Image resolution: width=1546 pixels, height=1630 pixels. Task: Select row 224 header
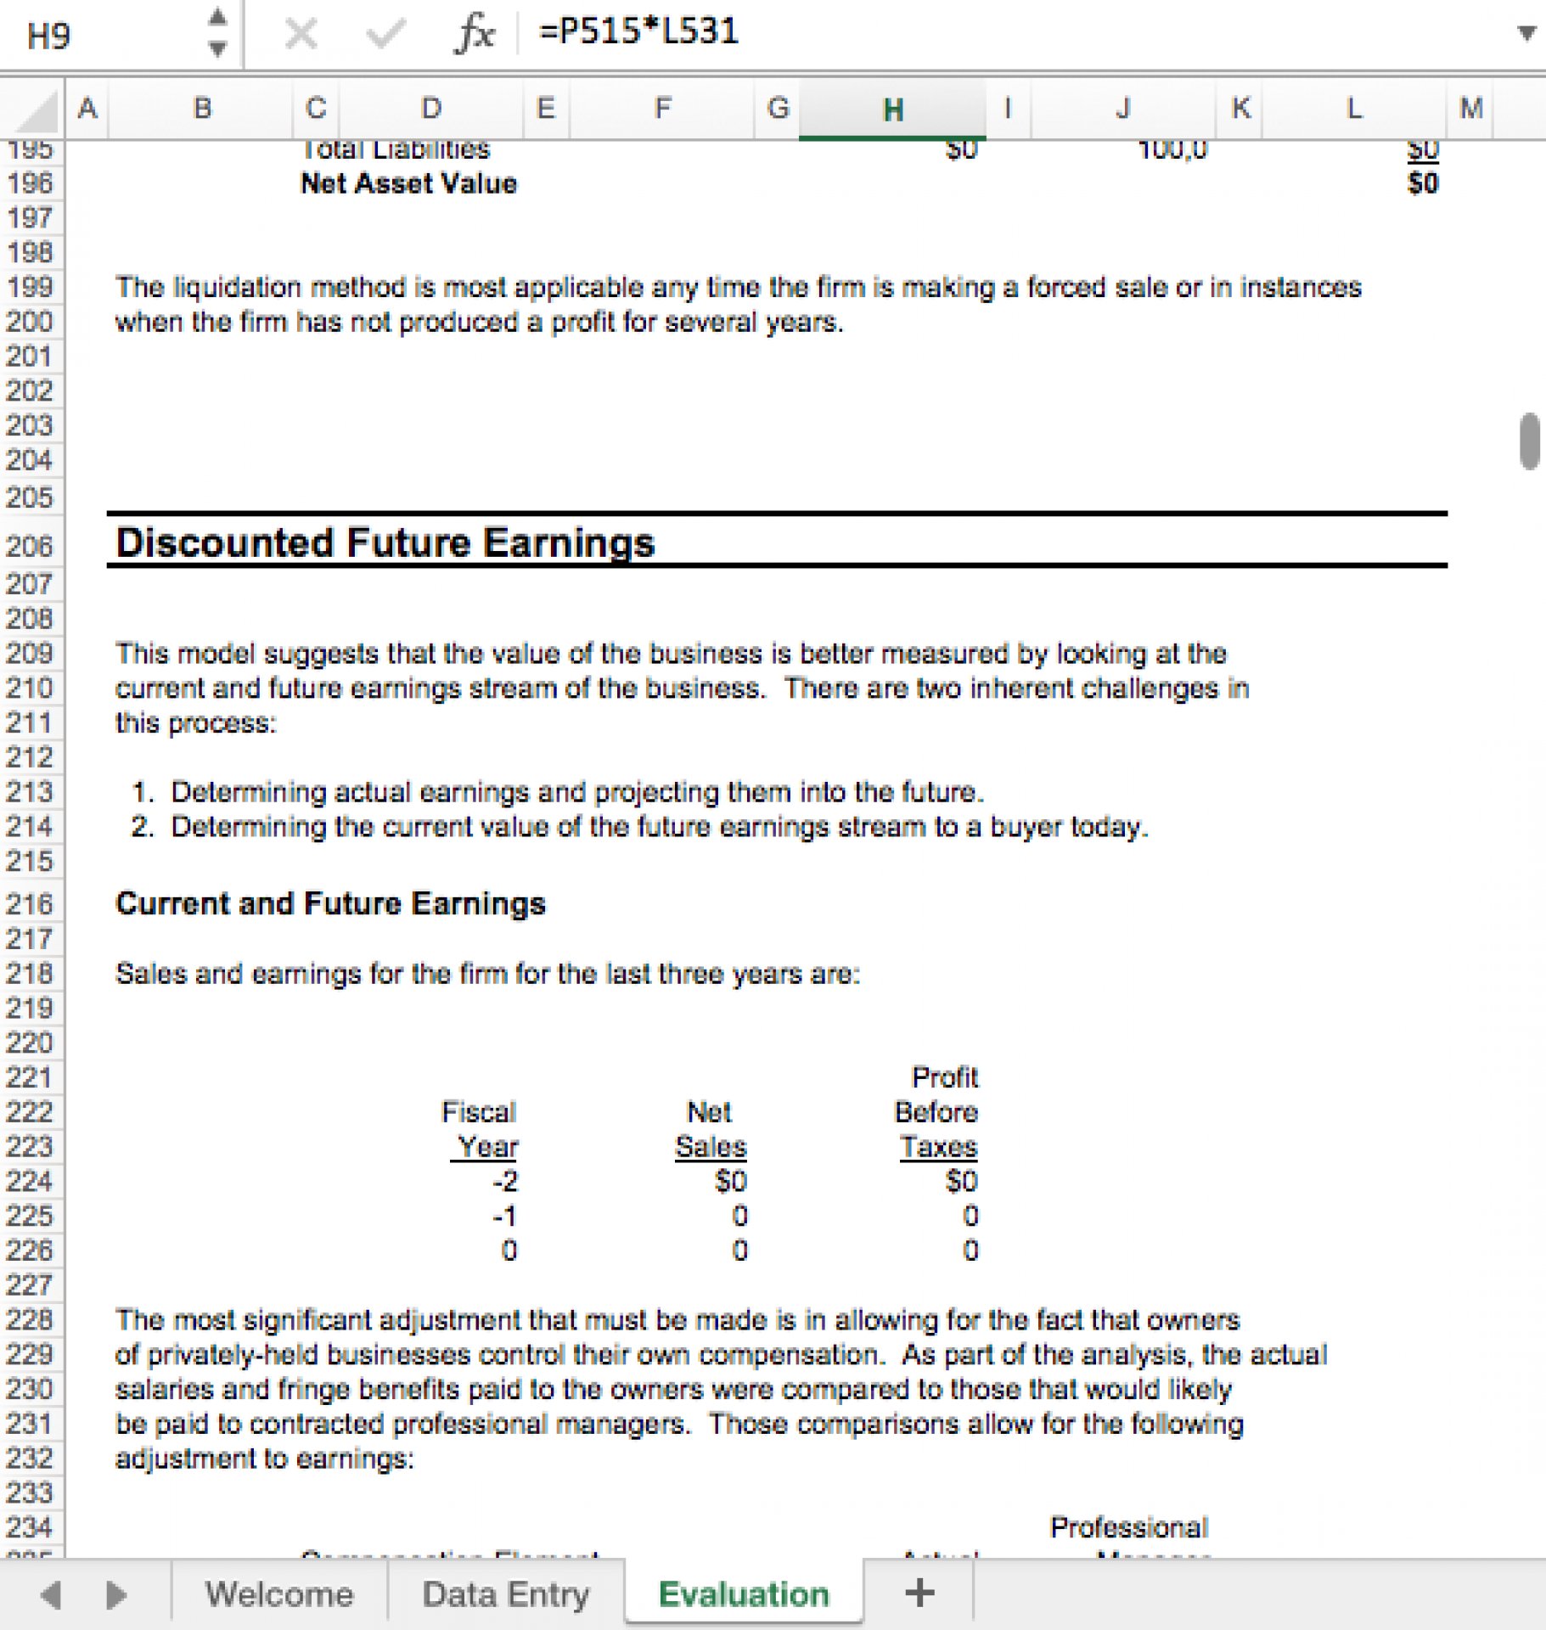(x=31, y=1181)
